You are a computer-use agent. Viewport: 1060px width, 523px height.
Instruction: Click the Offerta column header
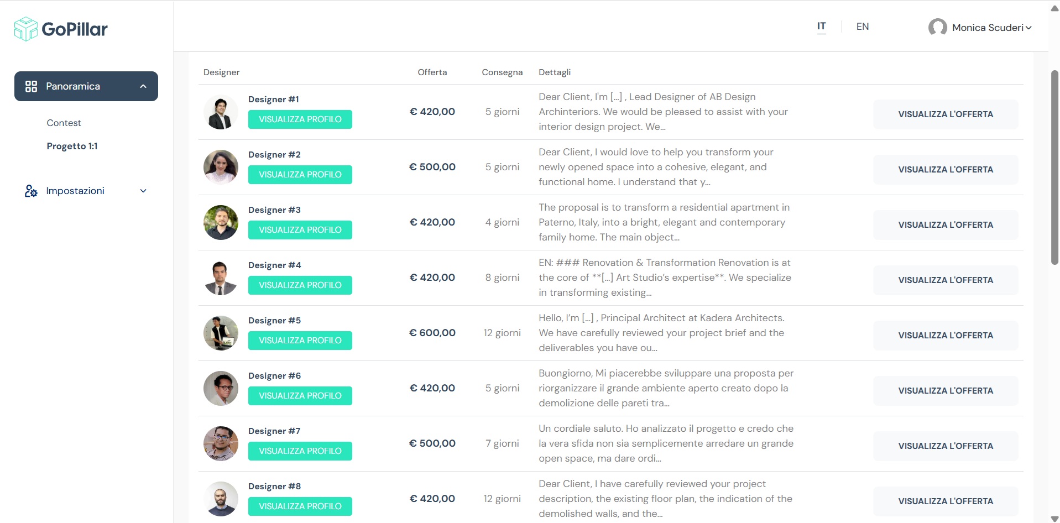tap(432, 72)
